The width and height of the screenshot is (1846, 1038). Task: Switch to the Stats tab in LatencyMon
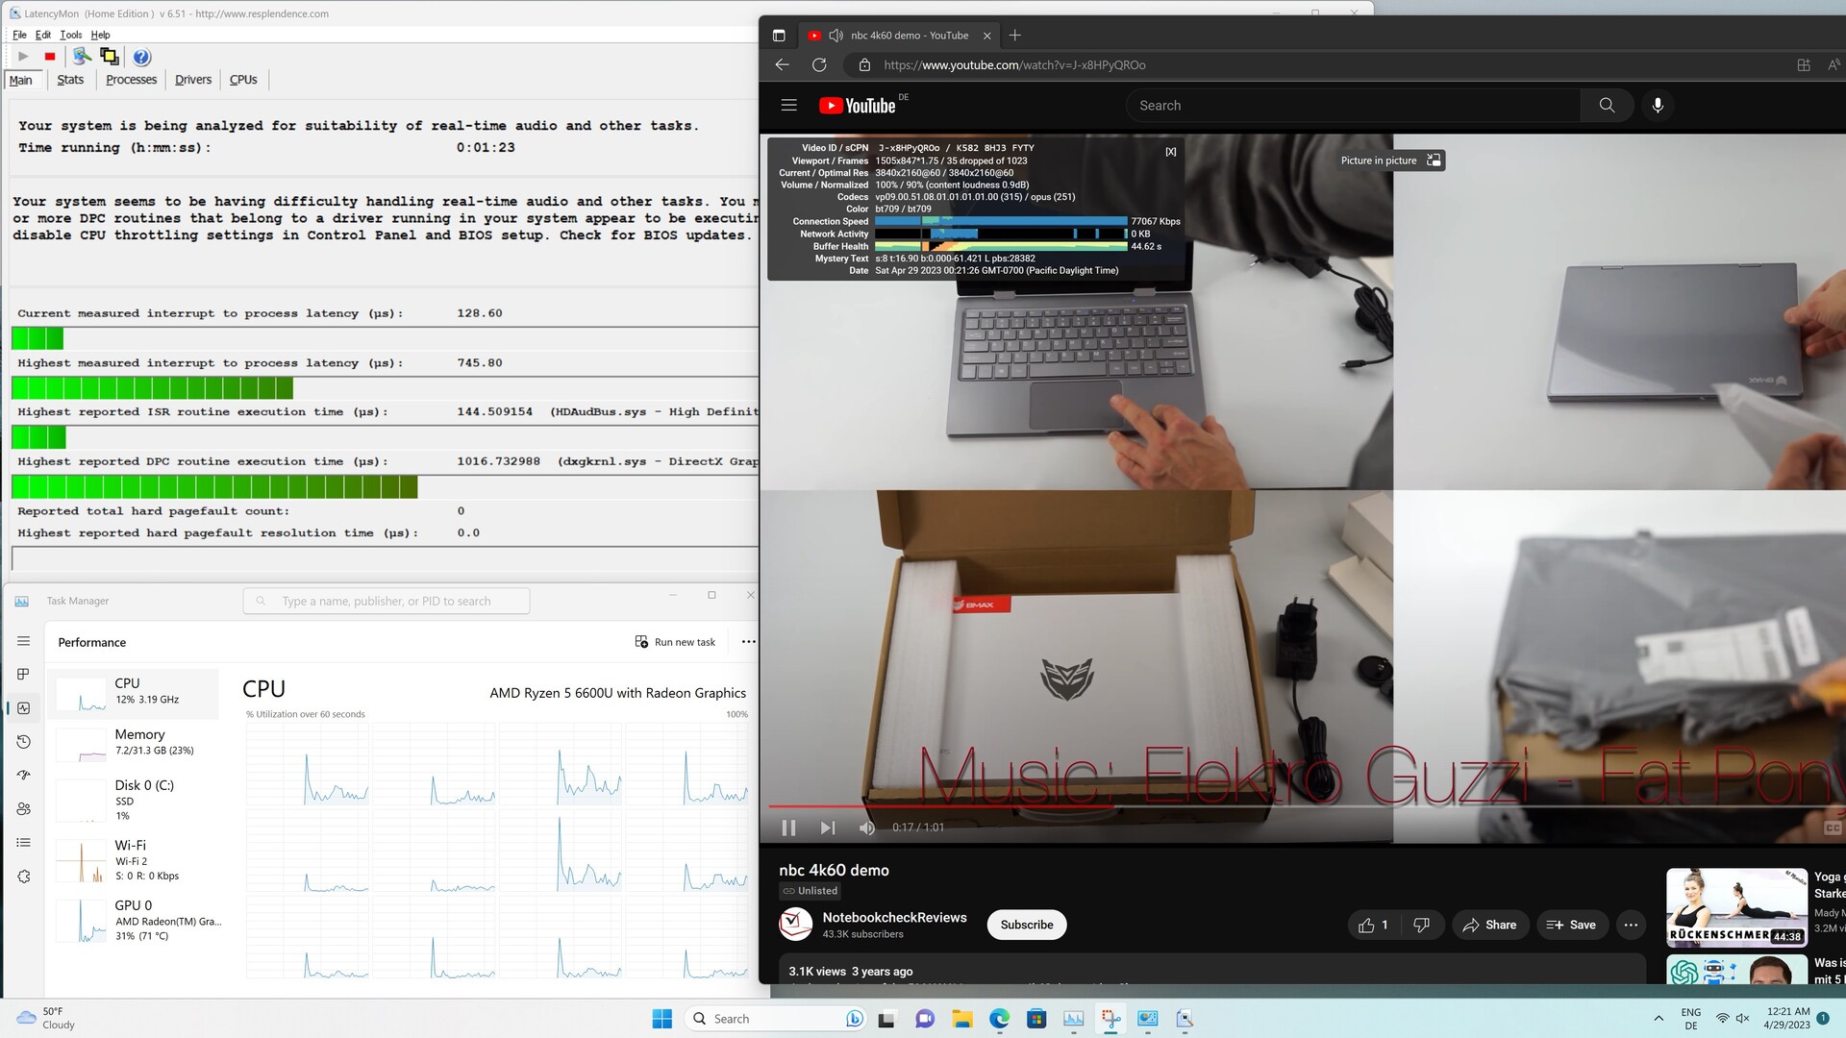(70, 80)
